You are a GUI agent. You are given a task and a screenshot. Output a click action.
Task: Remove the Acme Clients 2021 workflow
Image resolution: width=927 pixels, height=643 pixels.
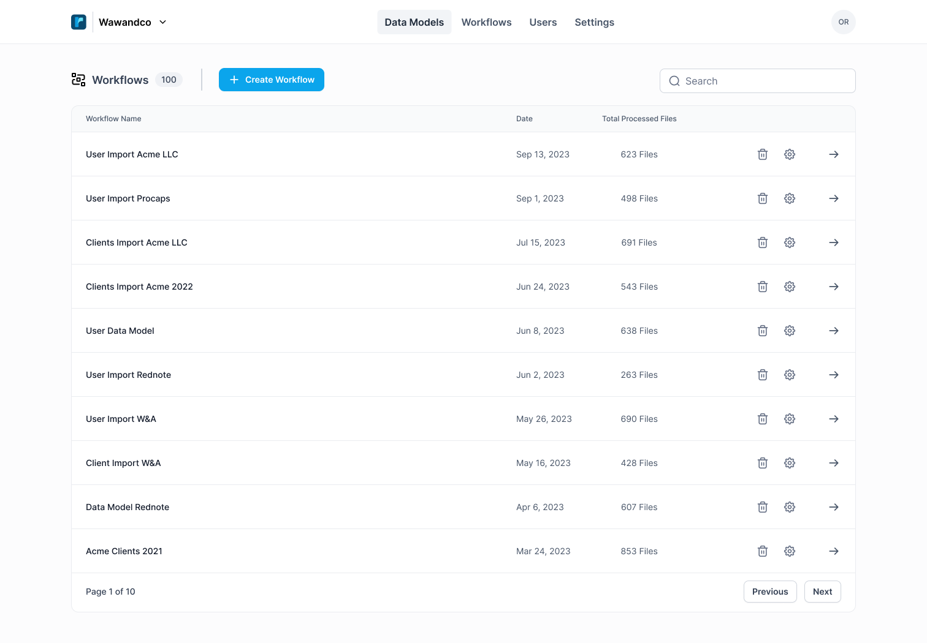[763, 551]
